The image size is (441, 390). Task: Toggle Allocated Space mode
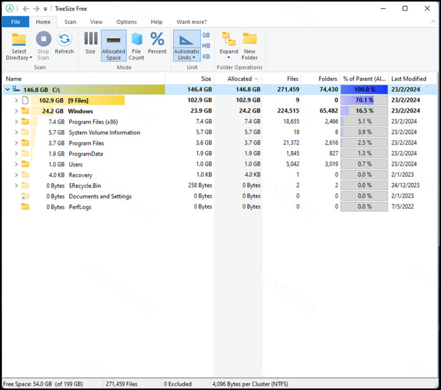pyautogui.click(x=114, y=46)
